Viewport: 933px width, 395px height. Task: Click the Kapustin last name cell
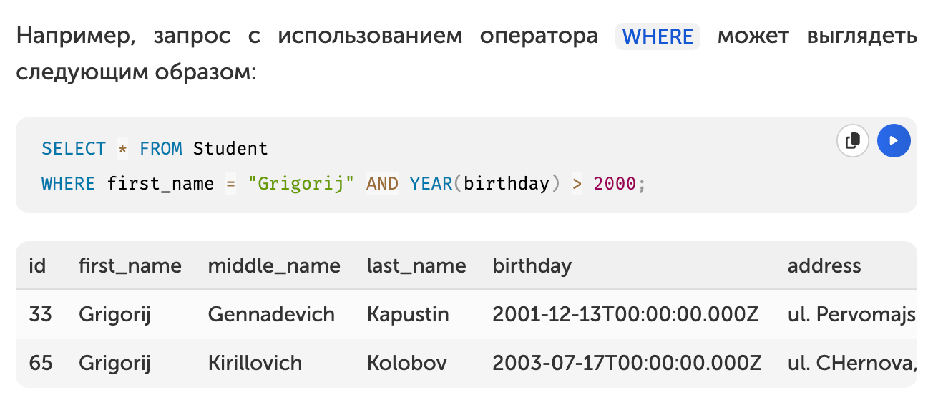408,314
